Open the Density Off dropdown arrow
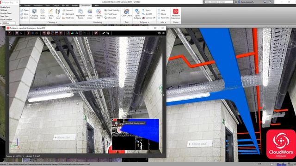Screen dimensions: 296x166 103,18
